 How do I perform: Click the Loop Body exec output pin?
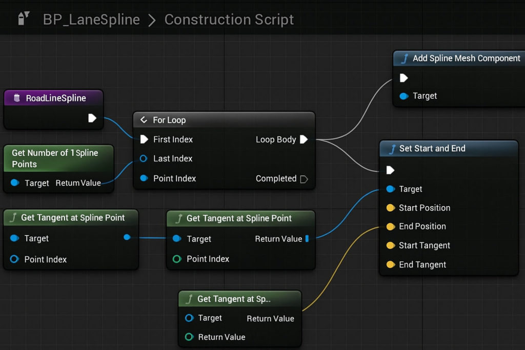click(304, 139)
